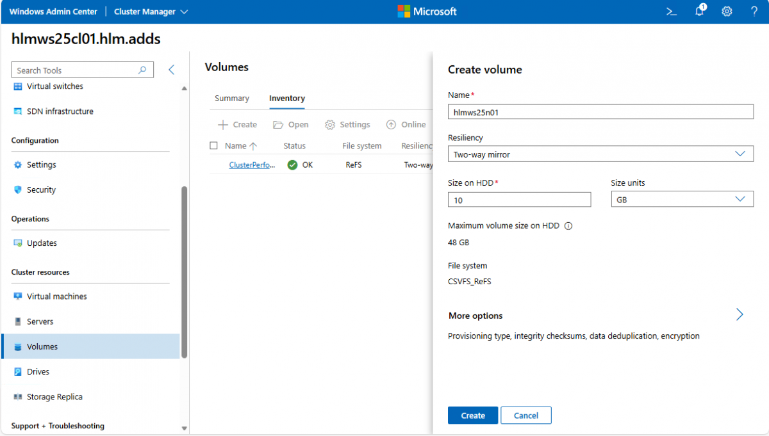Click the Size on HDD input field
This screenshot has width=769, height=436.
pos(519,200)
